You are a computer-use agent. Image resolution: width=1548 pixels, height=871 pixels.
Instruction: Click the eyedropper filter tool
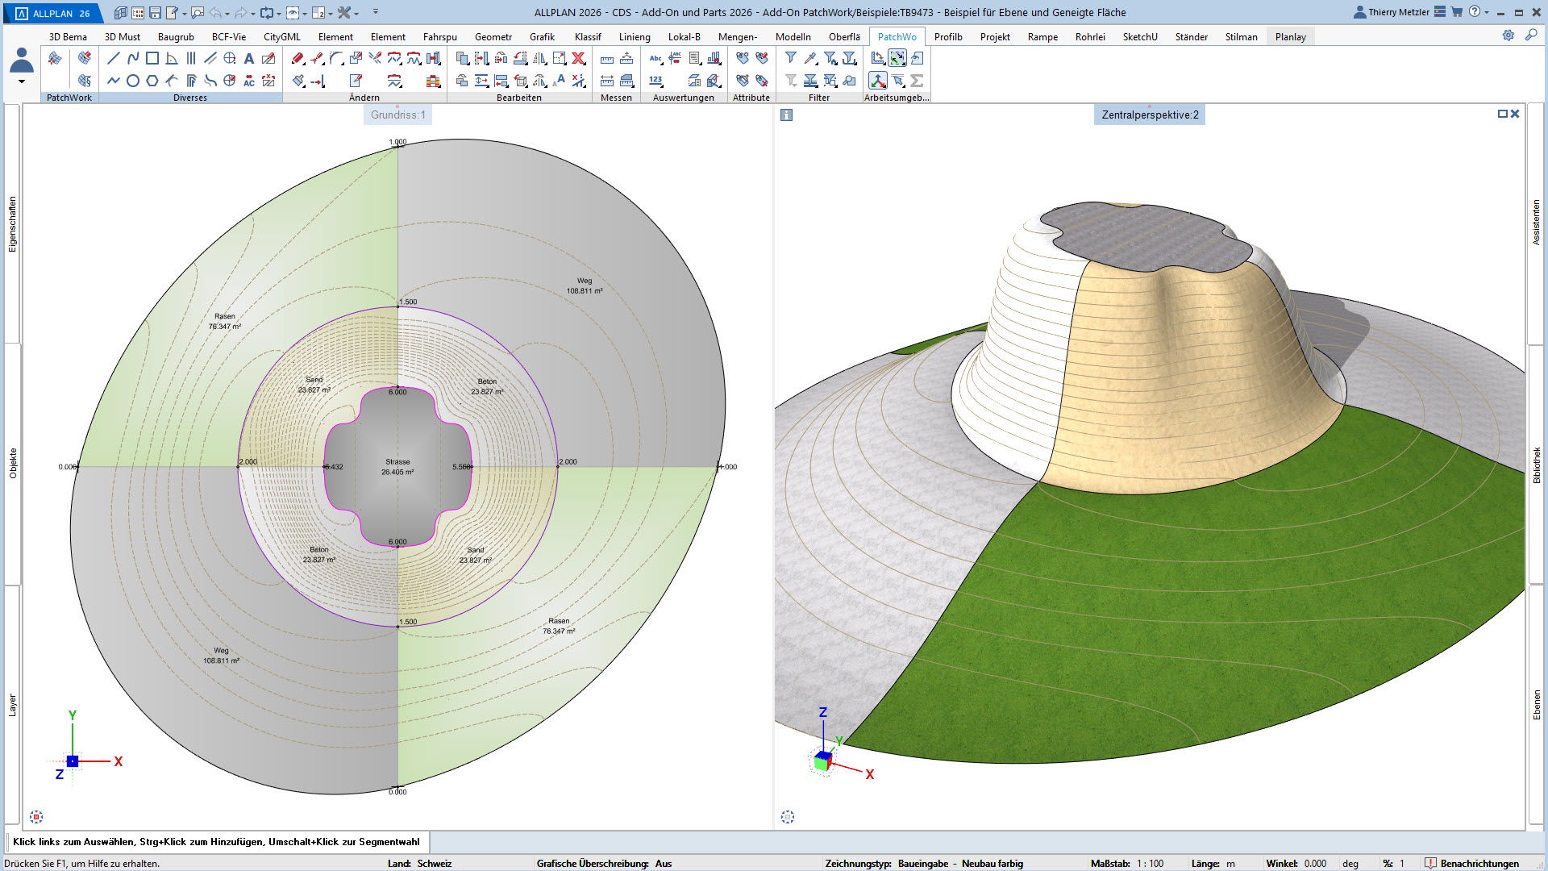click(x=810, y=58)
